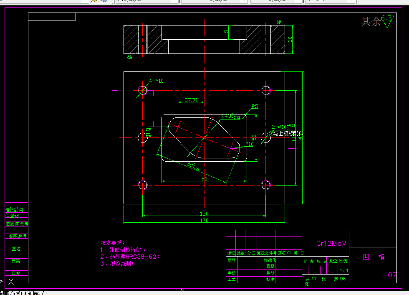Viewport: 409px width, 295px height.
Task: Select the 30 thickness dimension in the section view
Action: [x=290, y=39]
